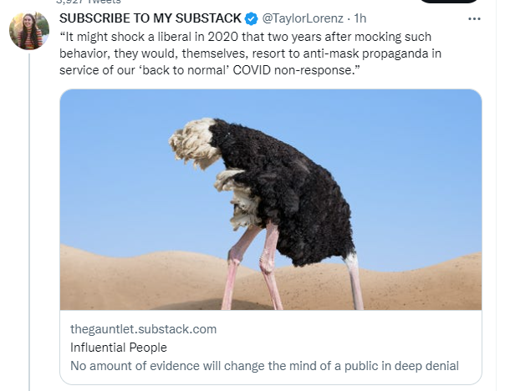Open the Influential People article title
Image resolution: width=510 pixels, height=391 pixels.
[x=119, y=347]
